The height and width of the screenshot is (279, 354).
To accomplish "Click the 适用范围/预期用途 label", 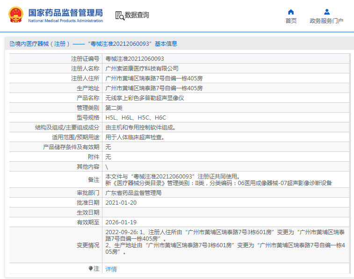I will [x=76, y=137].
